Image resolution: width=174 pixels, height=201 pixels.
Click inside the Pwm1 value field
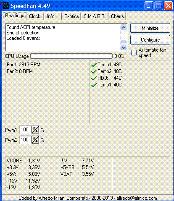click(x=26, y=130)
